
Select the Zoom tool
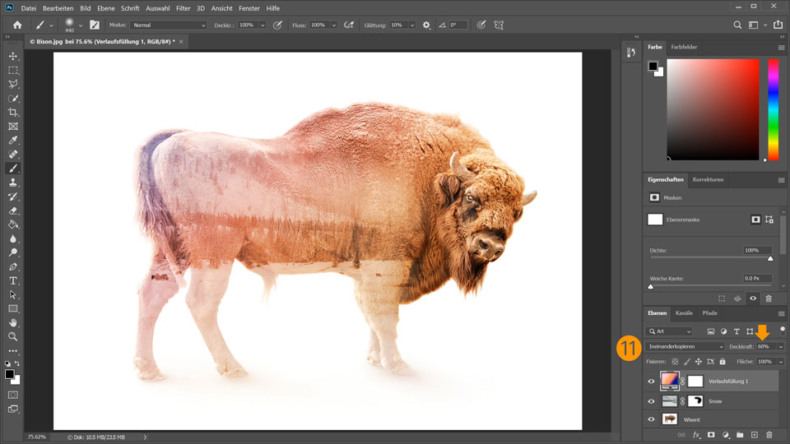pos(13,336)
